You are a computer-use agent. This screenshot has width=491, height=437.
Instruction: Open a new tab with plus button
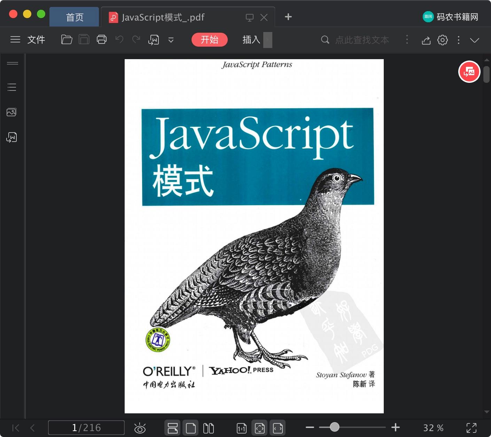288,17
